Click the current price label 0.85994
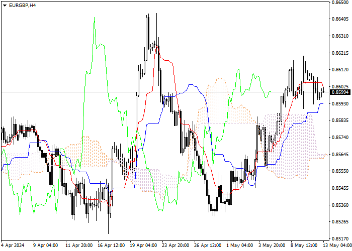Image resolution: width=352 pixels, height=251 pixels. pyautogui.click(x=340, y=92)
